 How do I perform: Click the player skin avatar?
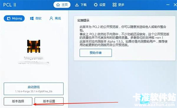34,46
